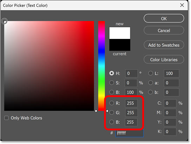
Task: Click Add to Swatches
Action: 164,45
